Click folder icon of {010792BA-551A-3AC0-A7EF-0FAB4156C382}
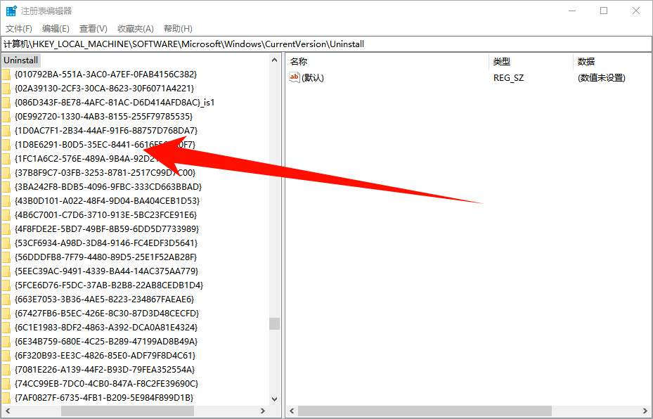 click(6, 75)
